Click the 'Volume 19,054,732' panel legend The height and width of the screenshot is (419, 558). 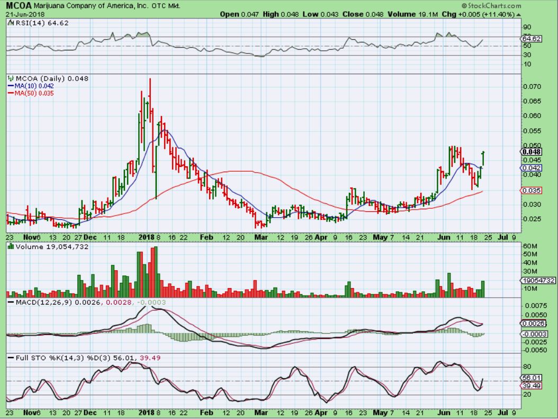coord(52,247)
